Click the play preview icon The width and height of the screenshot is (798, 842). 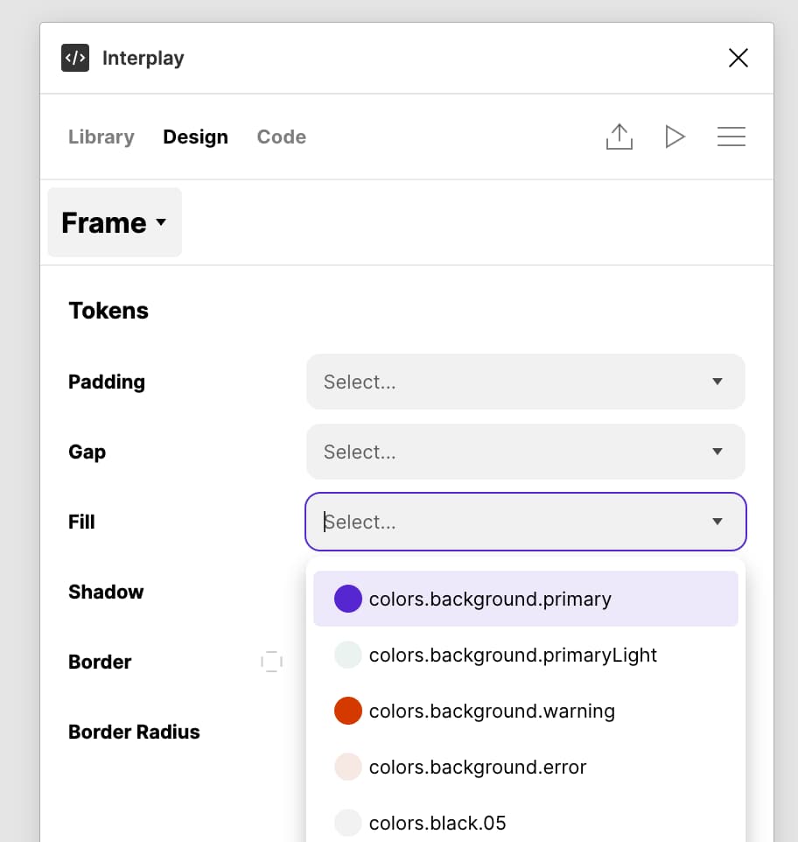point(675,137)
